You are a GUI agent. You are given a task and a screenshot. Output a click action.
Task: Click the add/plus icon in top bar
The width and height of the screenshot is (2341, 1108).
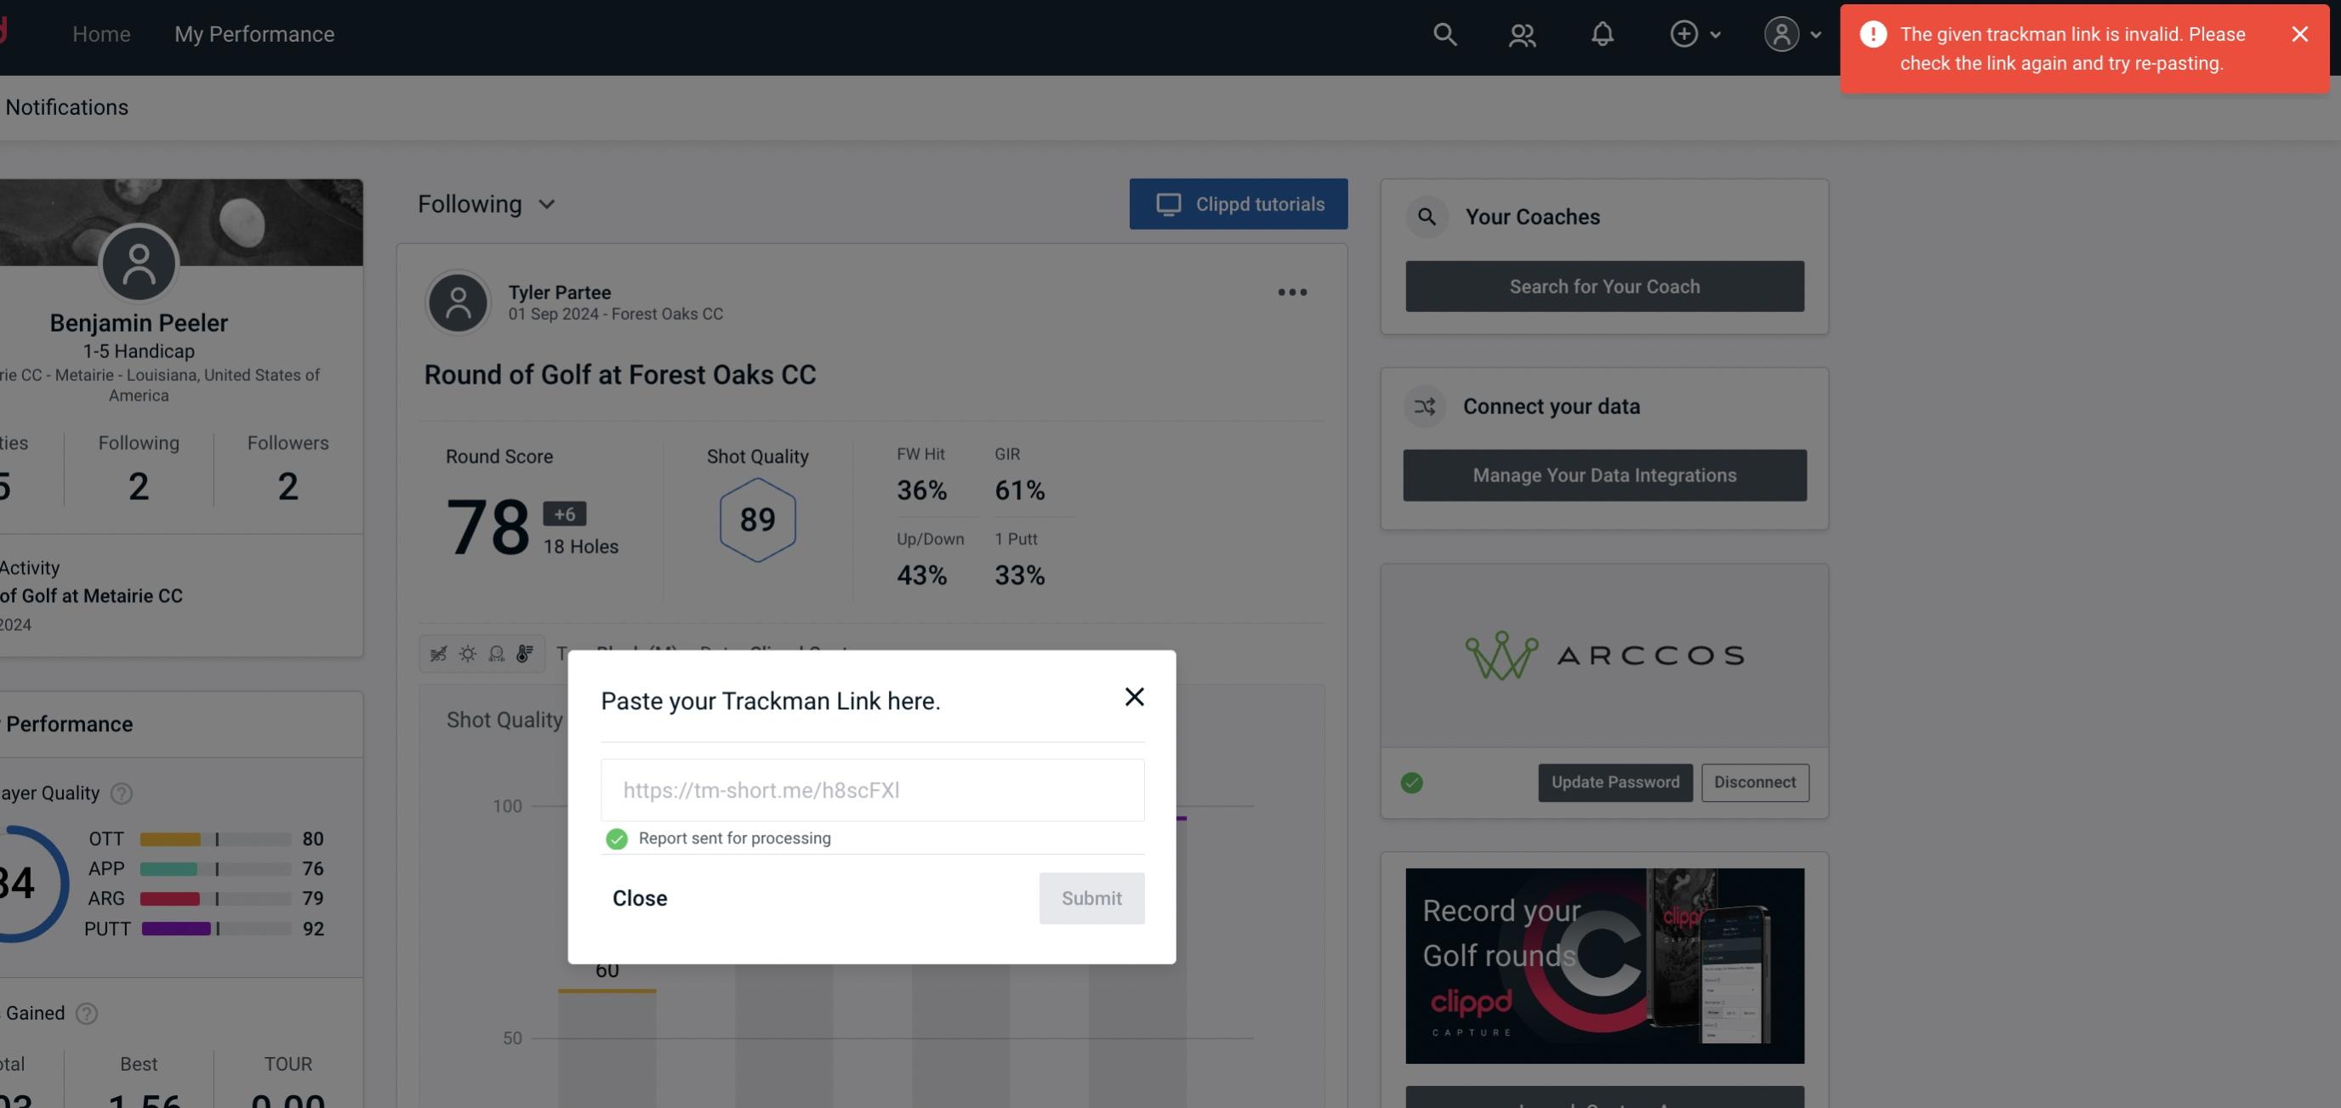(x=1684, y=31)
